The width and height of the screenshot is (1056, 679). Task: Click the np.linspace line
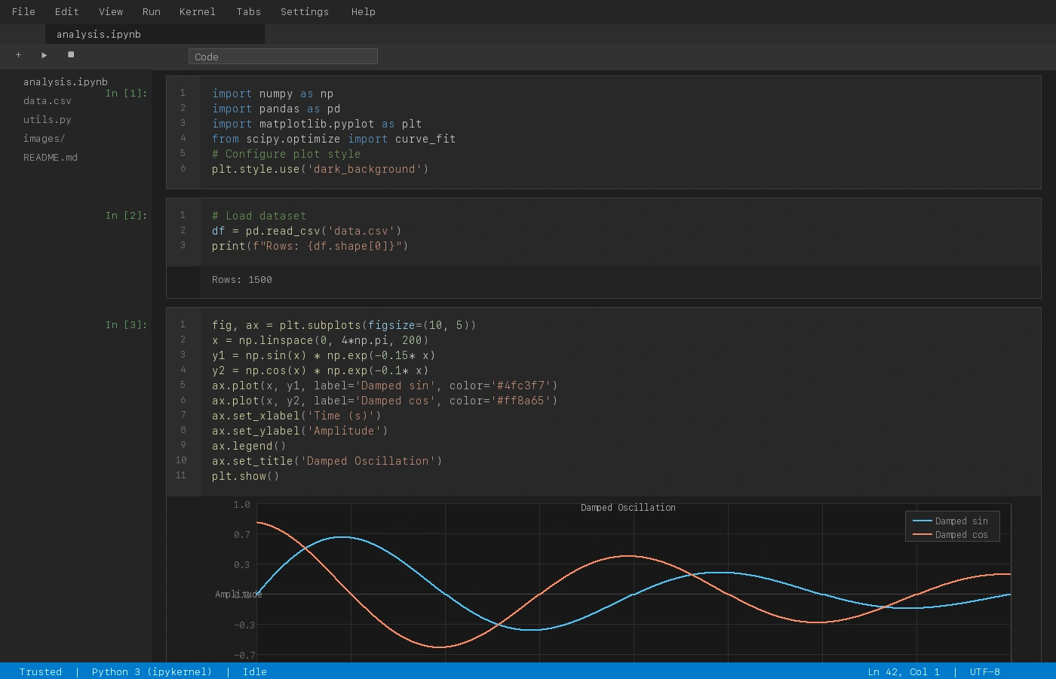[320, 340]
